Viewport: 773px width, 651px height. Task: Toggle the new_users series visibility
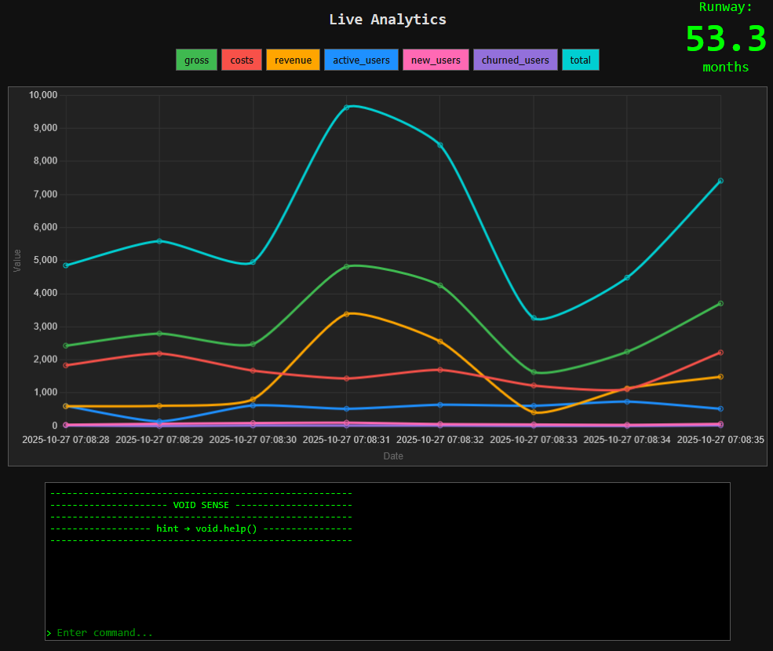coord(436,60)
